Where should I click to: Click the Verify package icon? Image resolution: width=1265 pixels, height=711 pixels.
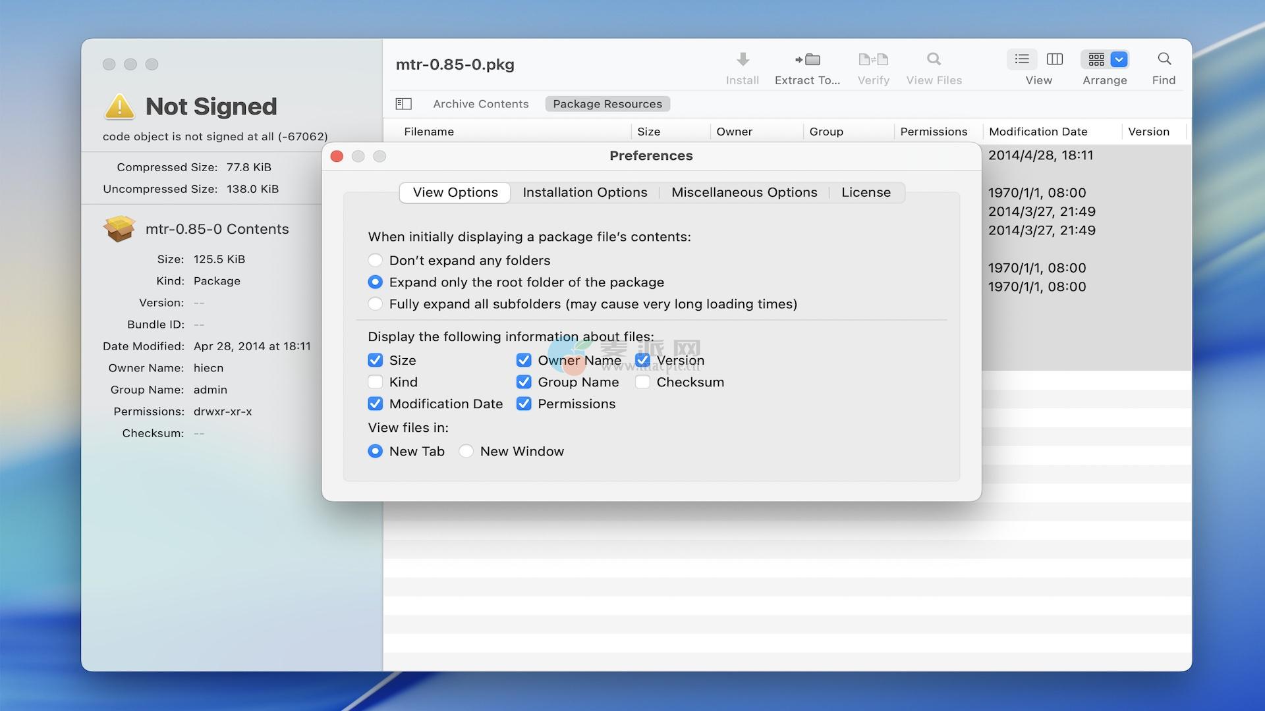[873, 60]
